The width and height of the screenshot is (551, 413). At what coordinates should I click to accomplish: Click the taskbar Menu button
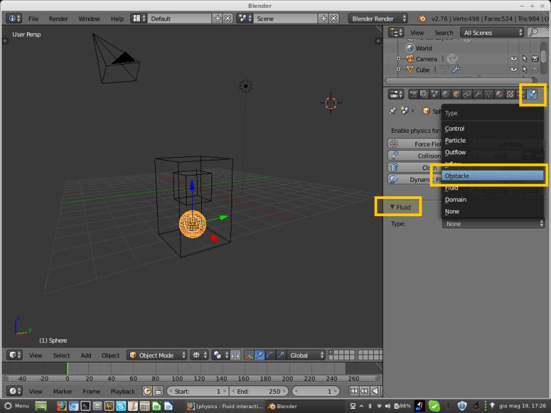17,406
